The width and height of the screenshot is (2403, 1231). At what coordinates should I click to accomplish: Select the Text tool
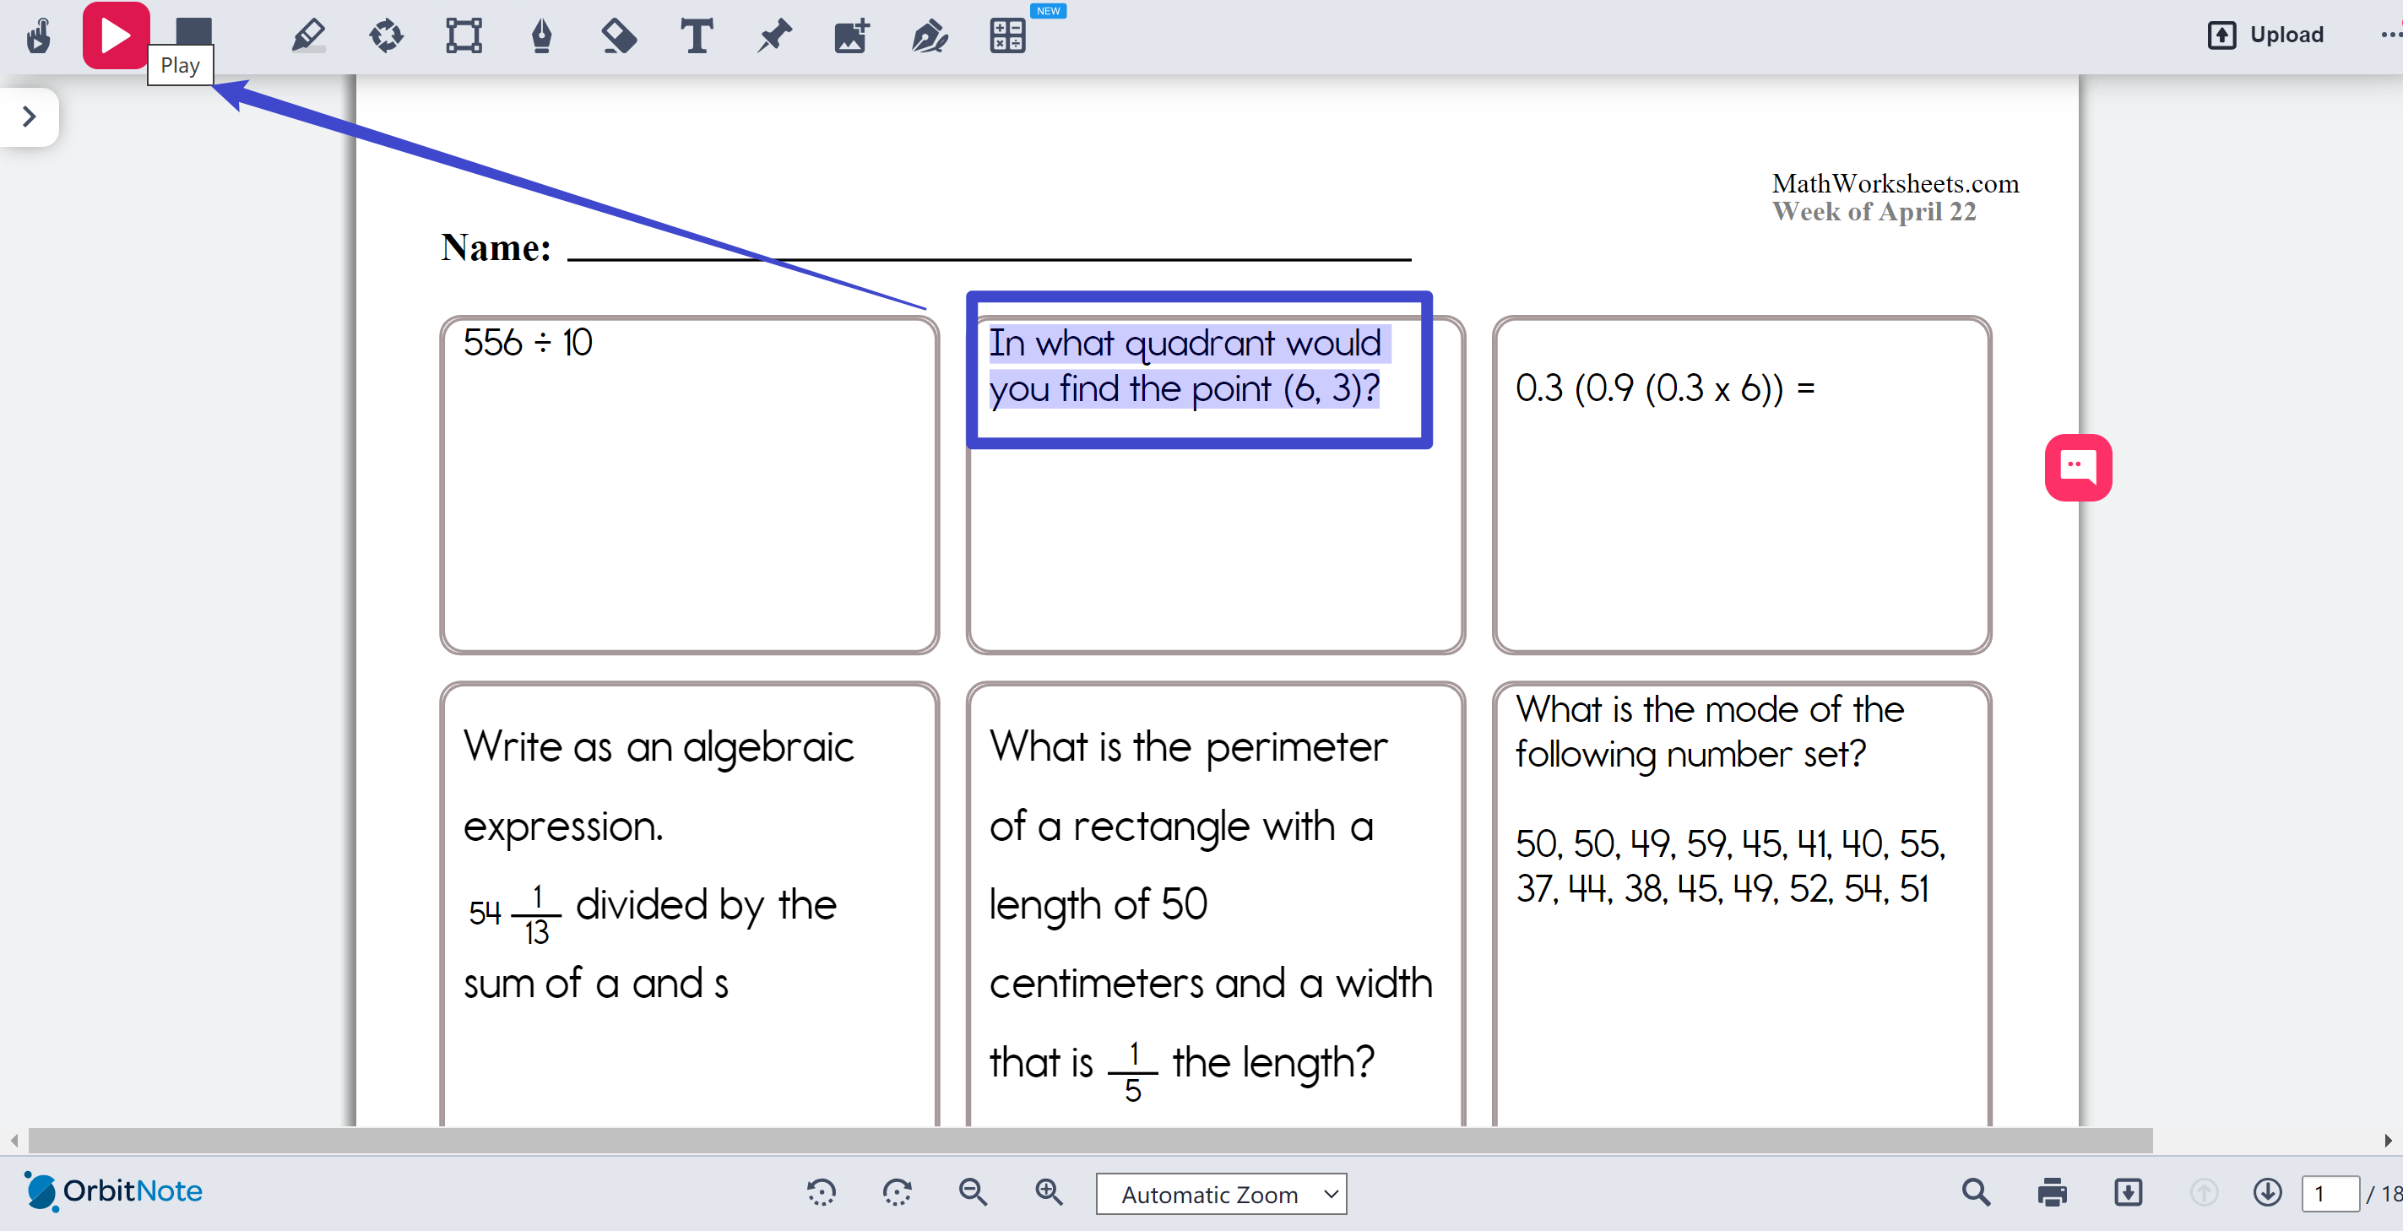(696, 35)
